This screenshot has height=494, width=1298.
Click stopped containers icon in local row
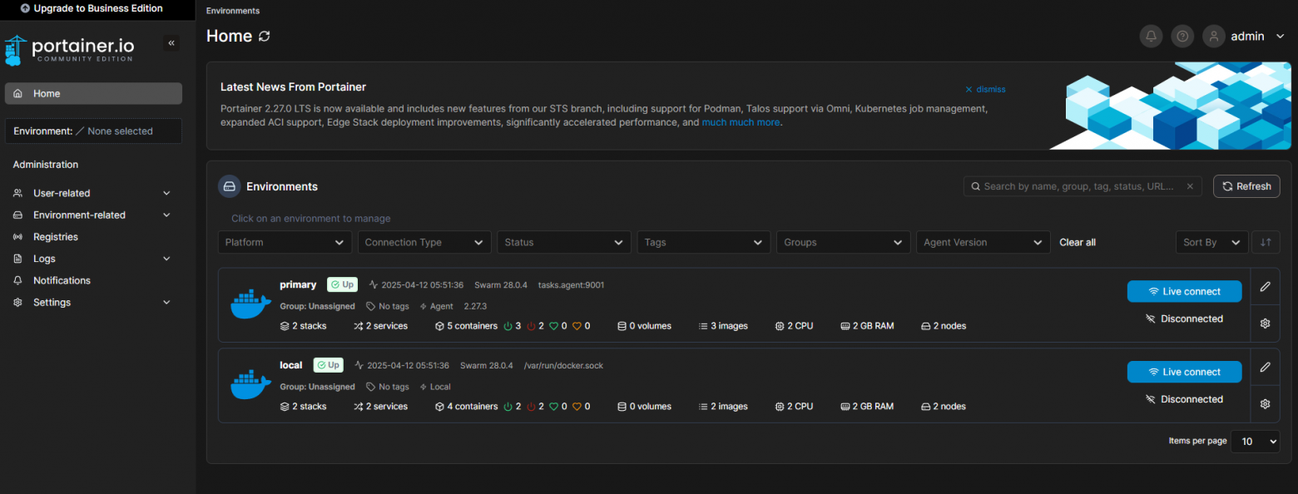coord(531,407)
